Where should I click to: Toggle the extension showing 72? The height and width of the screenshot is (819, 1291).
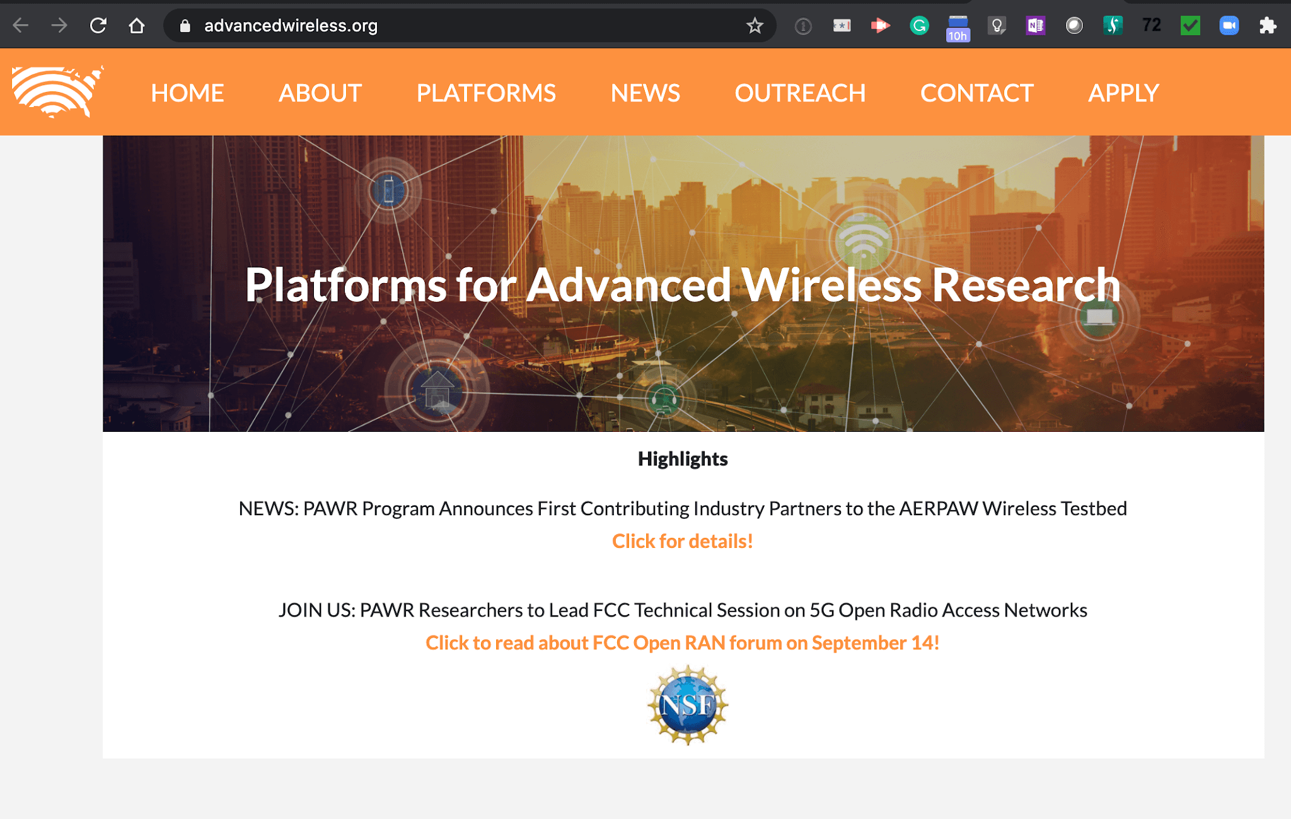click(x=1151, y=25)
